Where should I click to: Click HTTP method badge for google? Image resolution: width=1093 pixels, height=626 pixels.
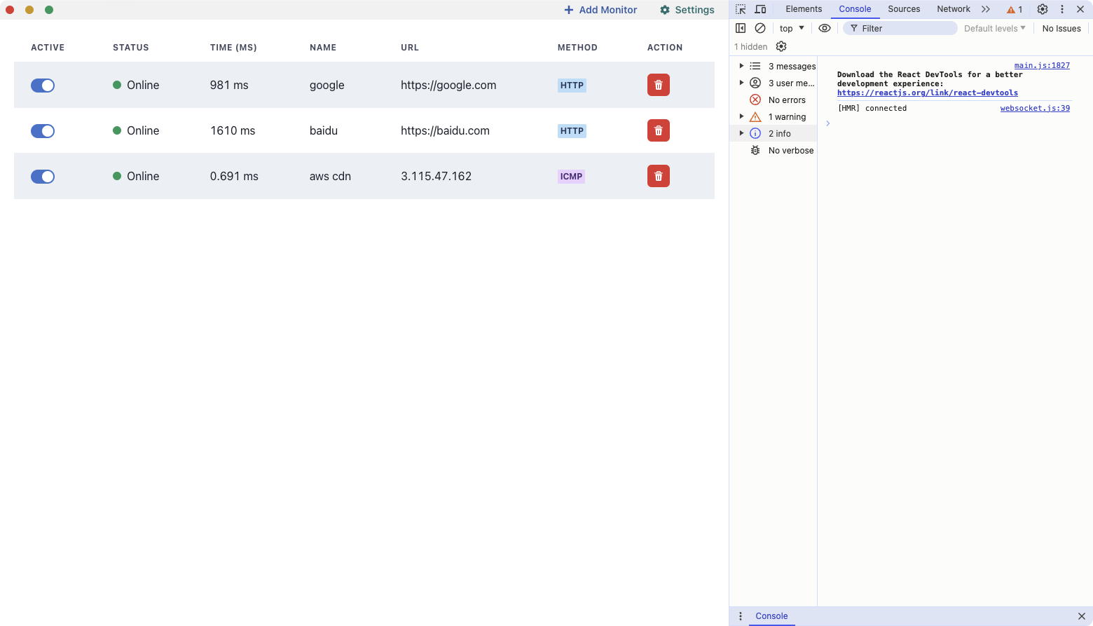point(572,86)
